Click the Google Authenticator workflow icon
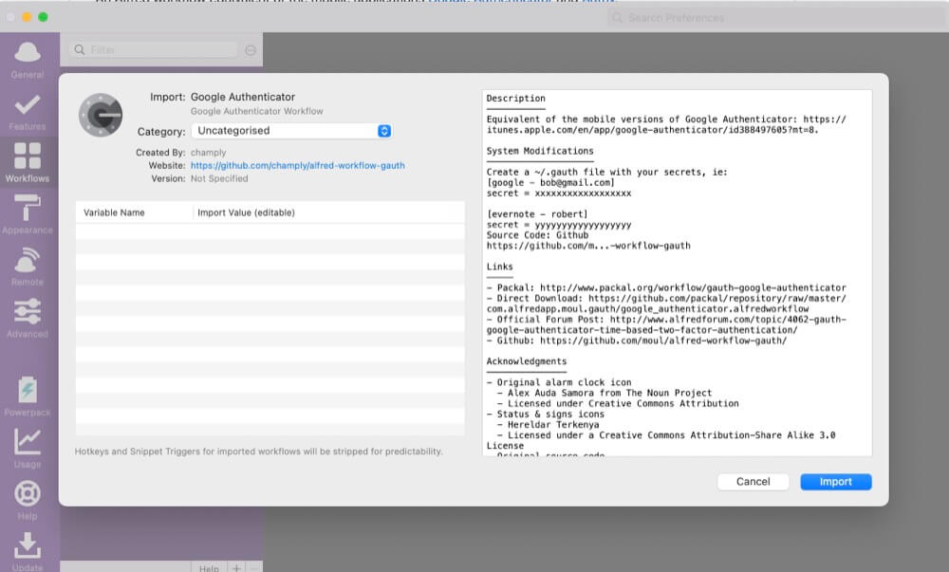This screenshot has width=949, height=572. (101, 114)
